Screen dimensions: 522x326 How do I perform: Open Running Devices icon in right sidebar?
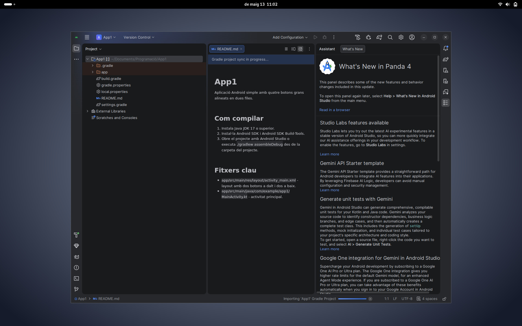pos(446,81)
